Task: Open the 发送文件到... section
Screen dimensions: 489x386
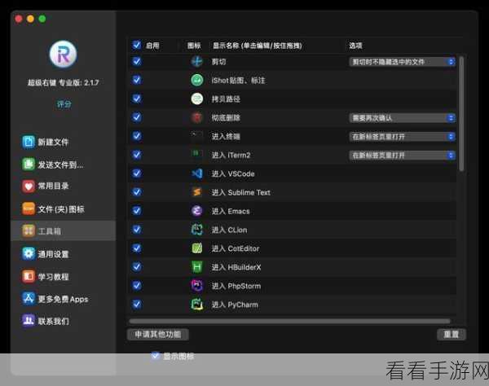Action: coord(64,164)
